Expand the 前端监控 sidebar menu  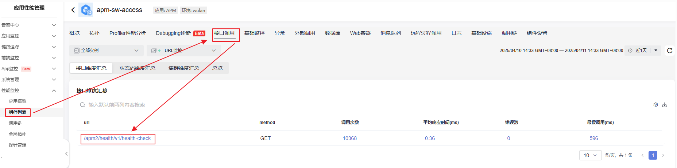pos(29,58)
